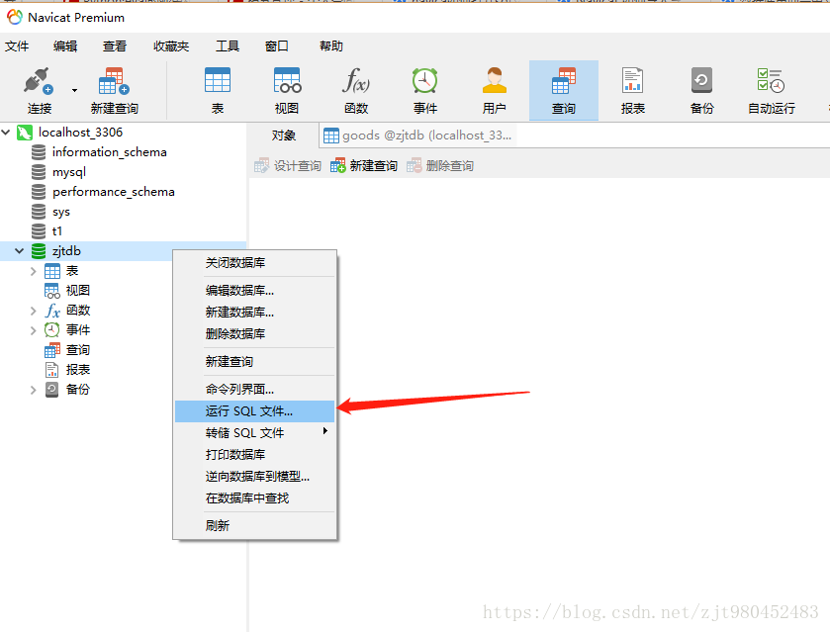The height and width of the screenshot is (632, 830).
Task: Open the 收藏夹 menu
Action: [x=171, y=46]
